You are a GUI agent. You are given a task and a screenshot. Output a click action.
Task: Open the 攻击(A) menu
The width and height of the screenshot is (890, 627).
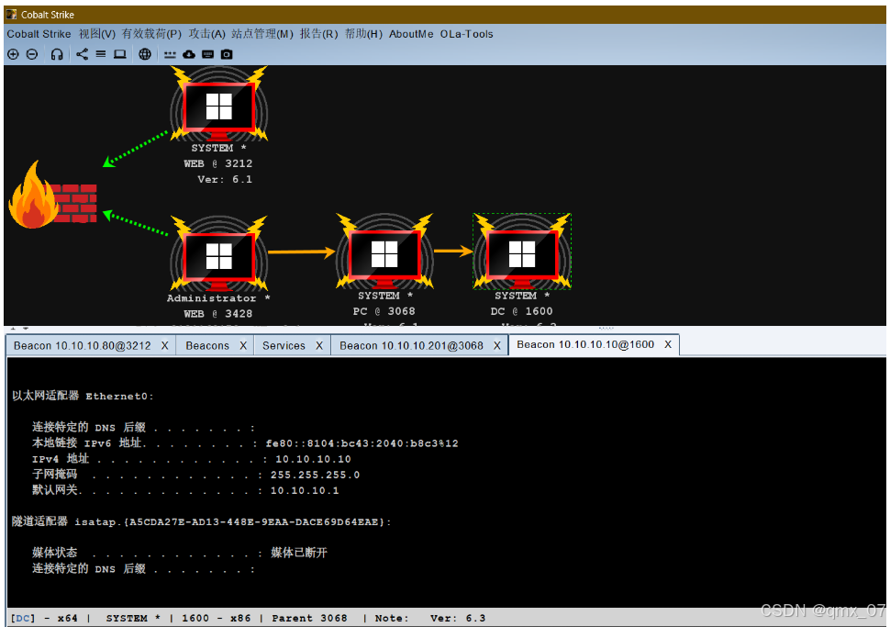(x=206, y=34)
